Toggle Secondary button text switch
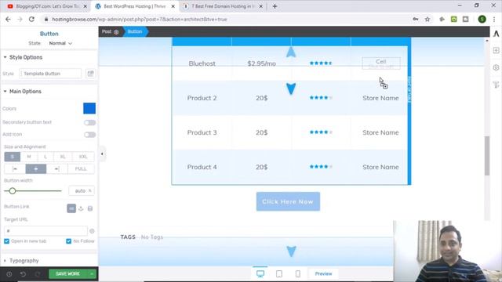This screenshot has width=502, height=282. tap(89, 122)
